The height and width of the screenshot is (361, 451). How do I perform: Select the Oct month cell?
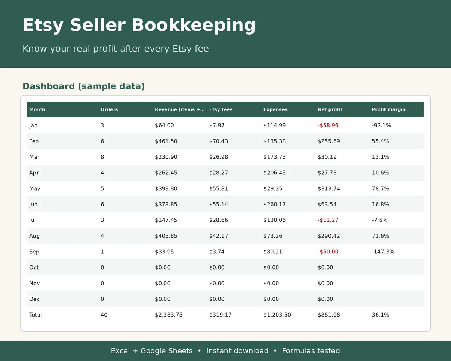pyautogui.click(x=34, y=268)
